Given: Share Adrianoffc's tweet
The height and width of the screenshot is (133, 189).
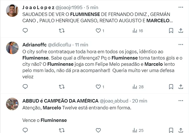Looking at the screenshot, I should click(180, 87).
